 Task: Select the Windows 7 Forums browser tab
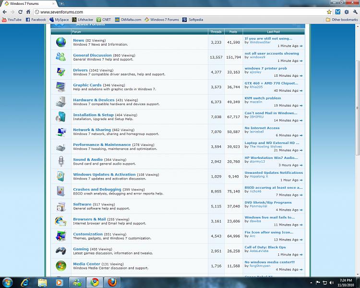pyautogui.click(x=28, y=3)
